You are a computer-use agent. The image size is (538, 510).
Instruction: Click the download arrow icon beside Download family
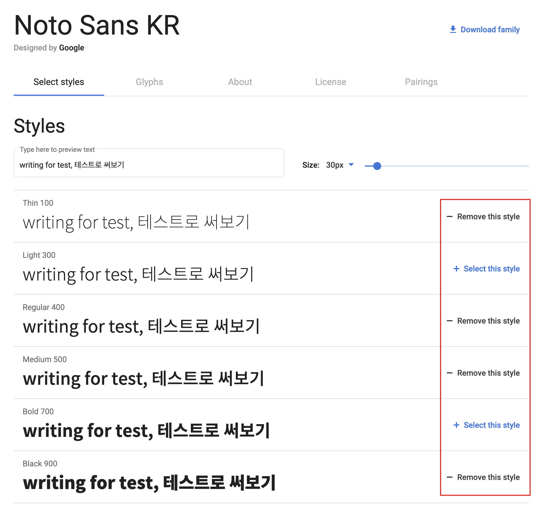(x=453, y=29)
